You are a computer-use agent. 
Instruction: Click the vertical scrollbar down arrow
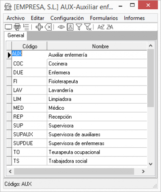151,164
